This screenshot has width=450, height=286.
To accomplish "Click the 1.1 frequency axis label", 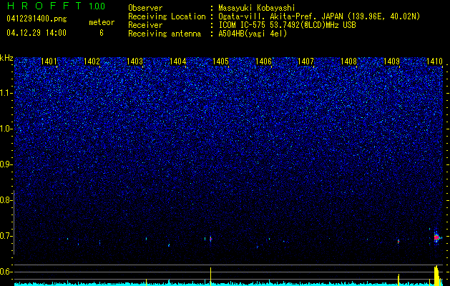I will tap(6, 93).
